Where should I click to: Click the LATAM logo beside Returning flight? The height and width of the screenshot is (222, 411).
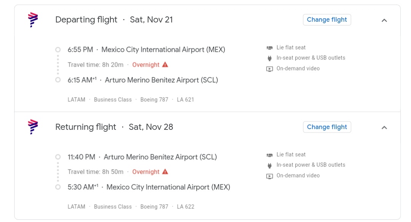tap(33, 127)
